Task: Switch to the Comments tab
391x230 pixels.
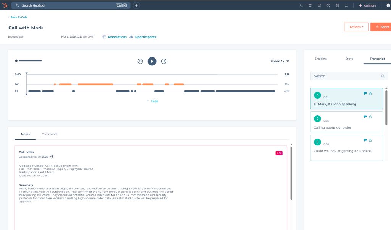Action: (50, 134)
